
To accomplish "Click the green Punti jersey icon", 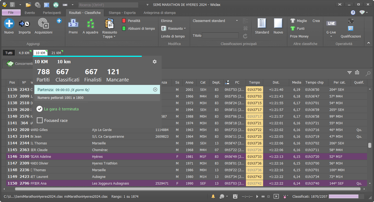I will click(293, 28).
